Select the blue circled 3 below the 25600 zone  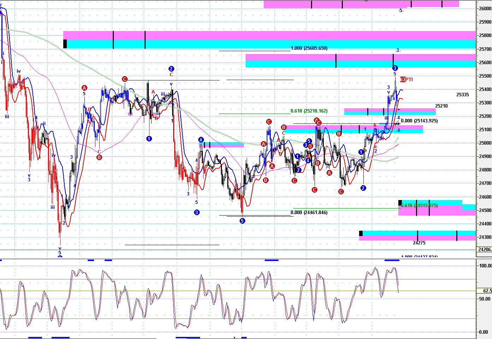pyautogui.click(x=395, y=68)
